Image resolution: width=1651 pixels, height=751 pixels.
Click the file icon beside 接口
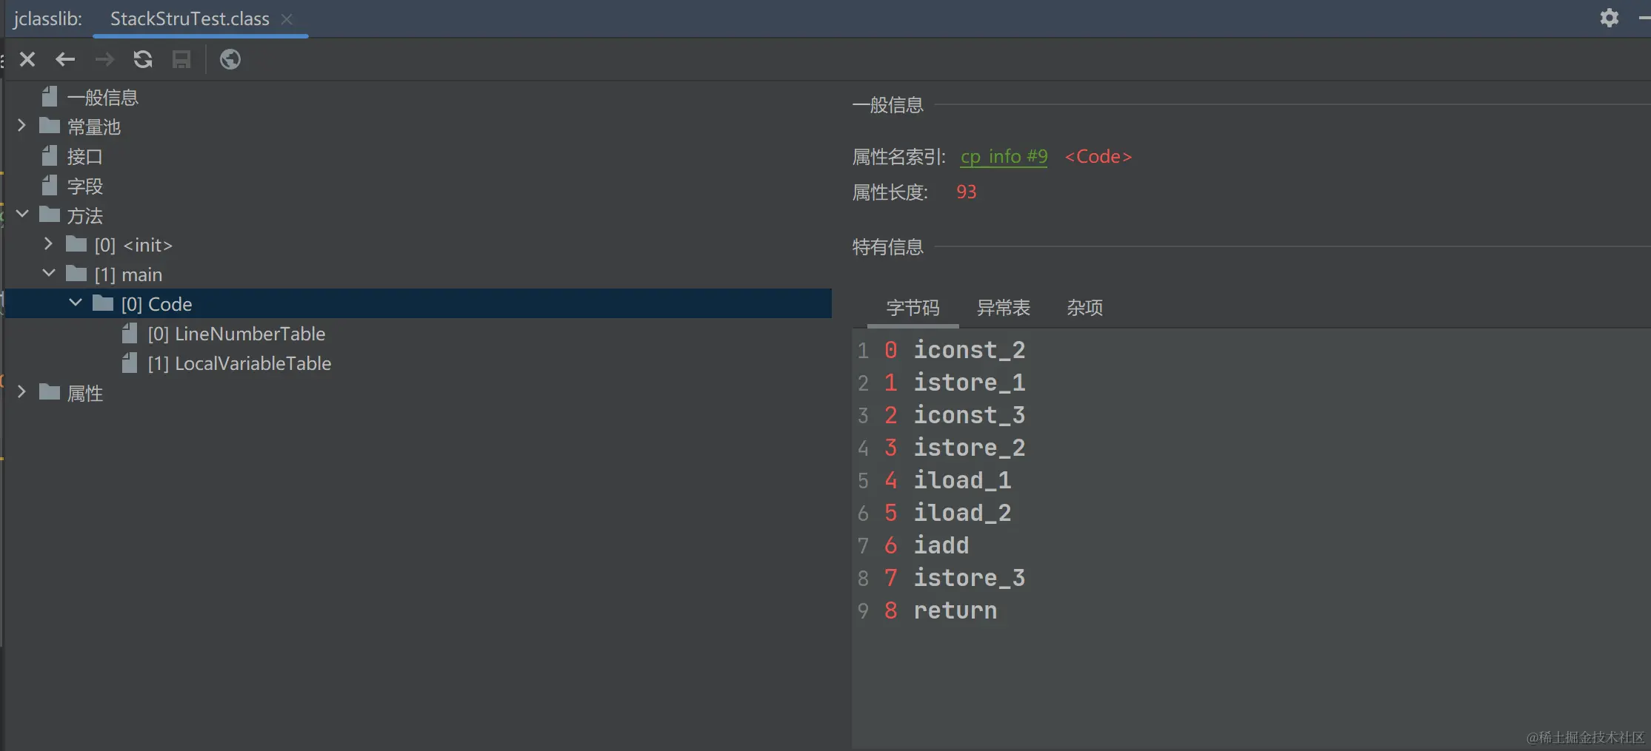point(50,155)
